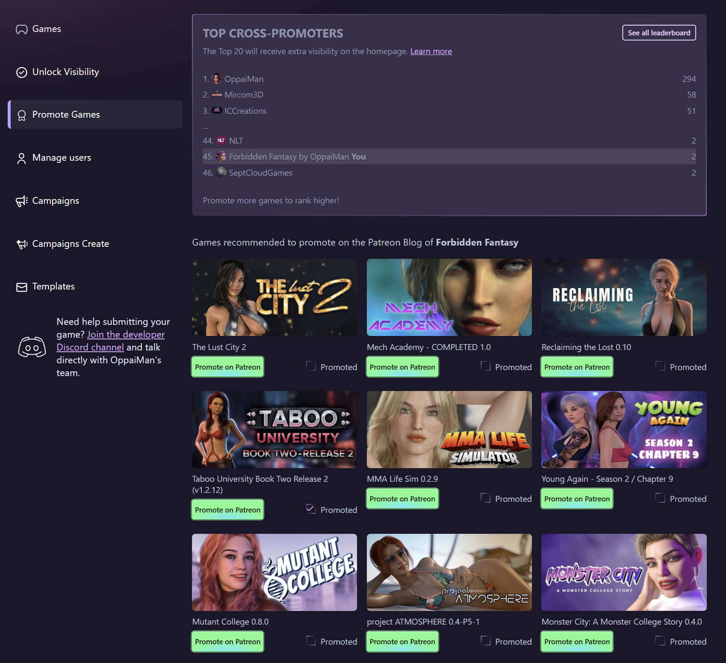The height and width of the screenshot is (663, 726).
Task: Promote The Lust City 2 on Patreon
Action: (x=228, y=367)
